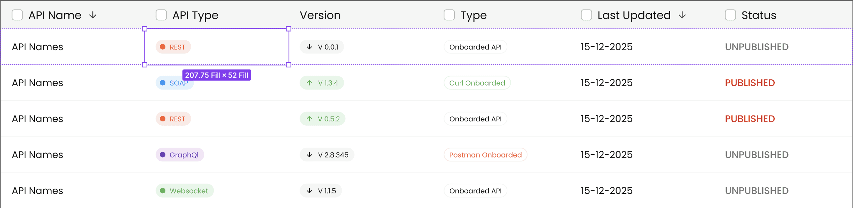The width and height of the screenshot is (853, 208).
Task: Click the Postman Onboarded tag
Action: coord(485,155)
